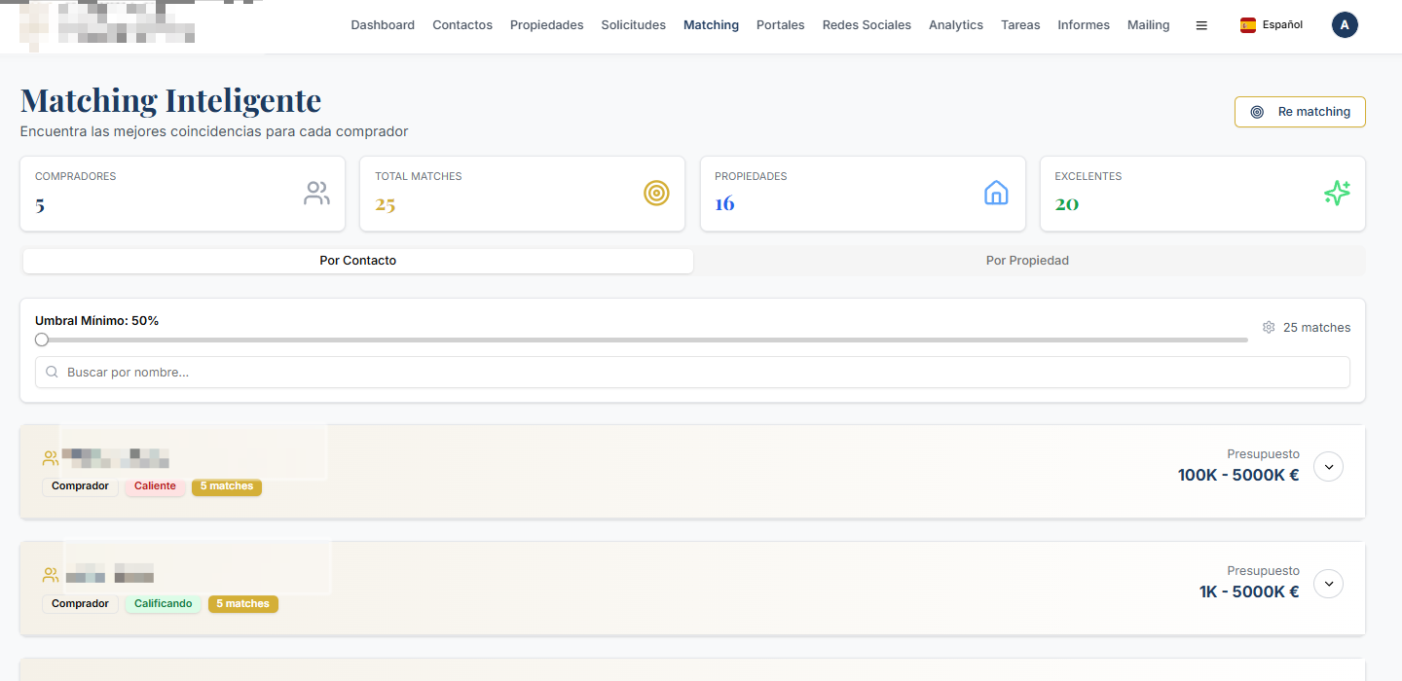This screenshot has height=681, width=1402.
Task: Click the Total Matches stat card
Action: tap(523, 194)
